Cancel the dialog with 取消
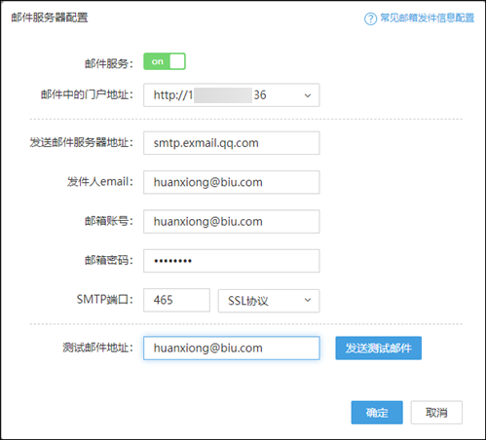The height and width of the screenshot is (440, 487). (x=436, y=413)
